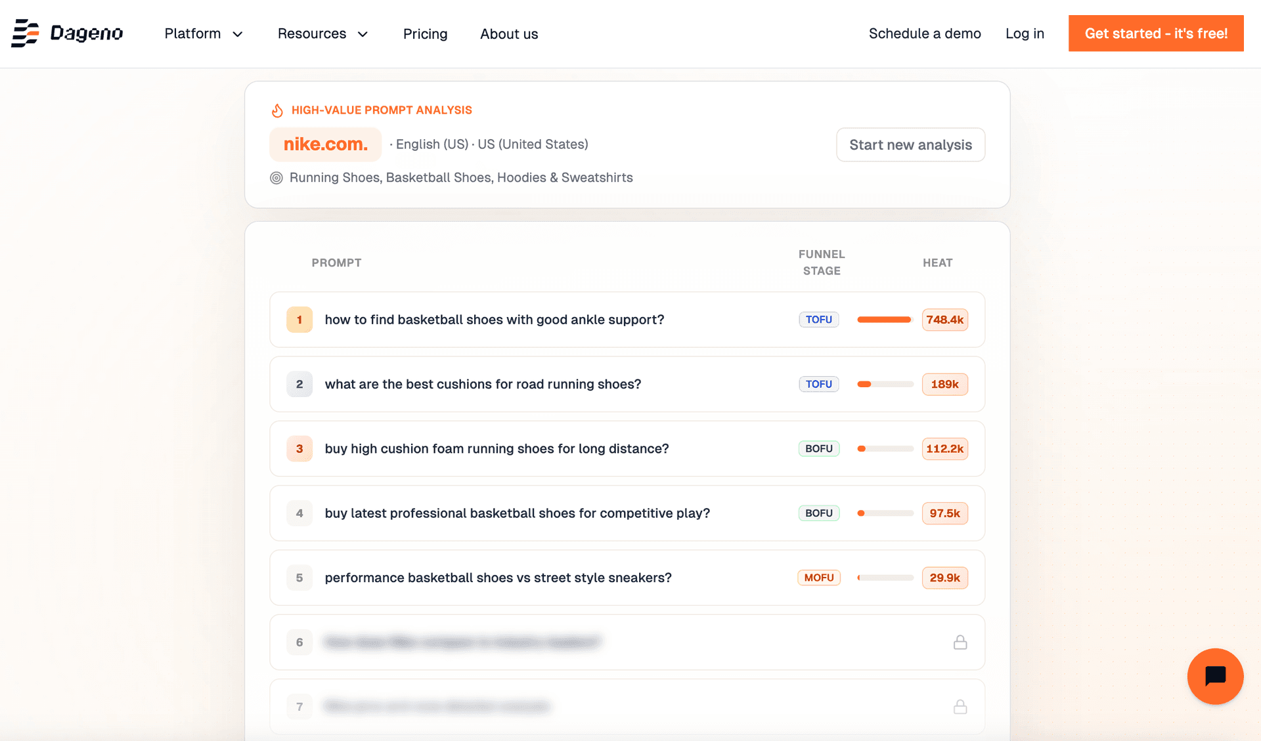Click the target icon beside Running Shoes
This screenshot has height=741, width=1261.
[x=277, y=178]
